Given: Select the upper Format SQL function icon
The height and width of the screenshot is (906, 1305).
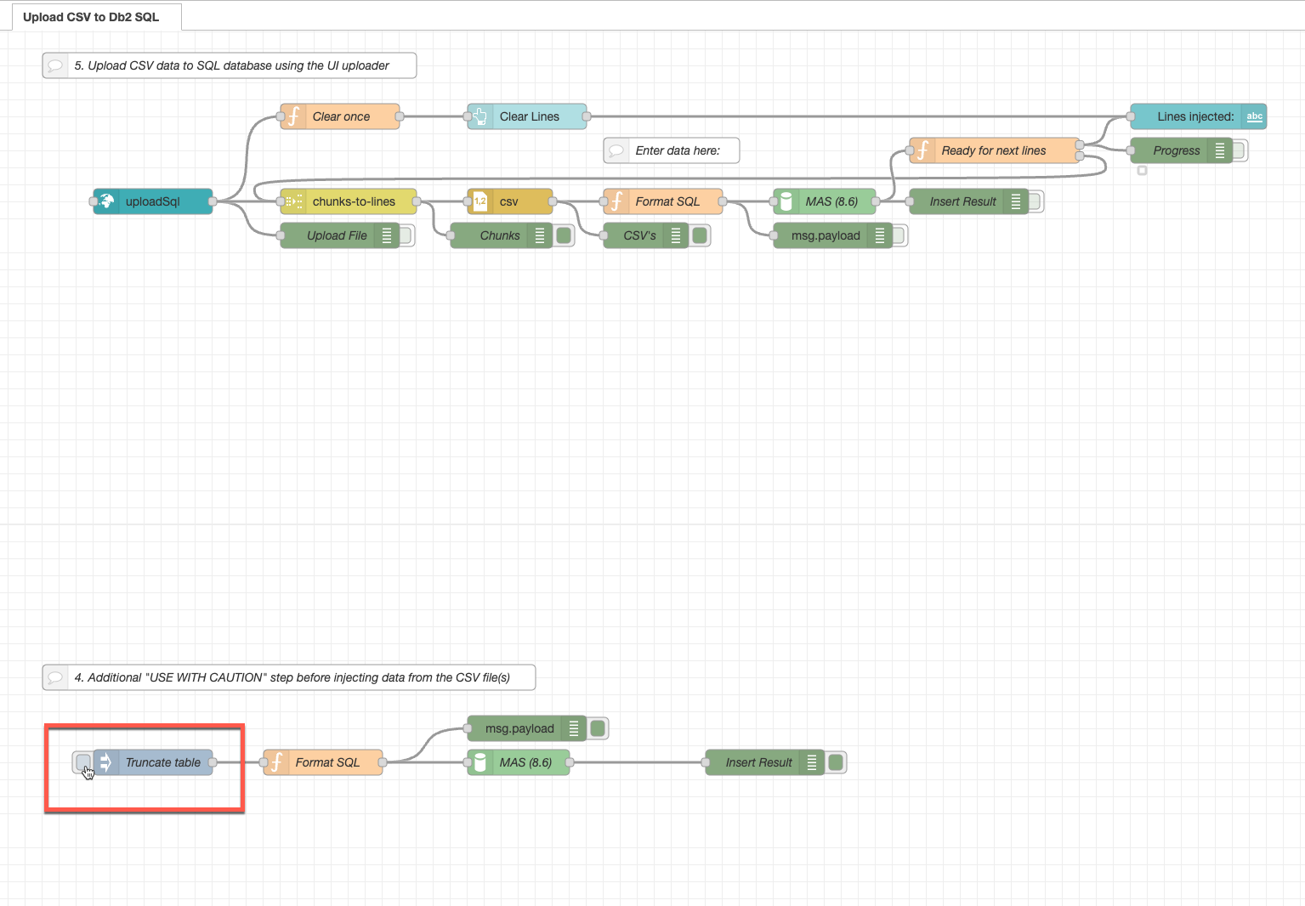Looking at the screenshot, I should point(616,201).
